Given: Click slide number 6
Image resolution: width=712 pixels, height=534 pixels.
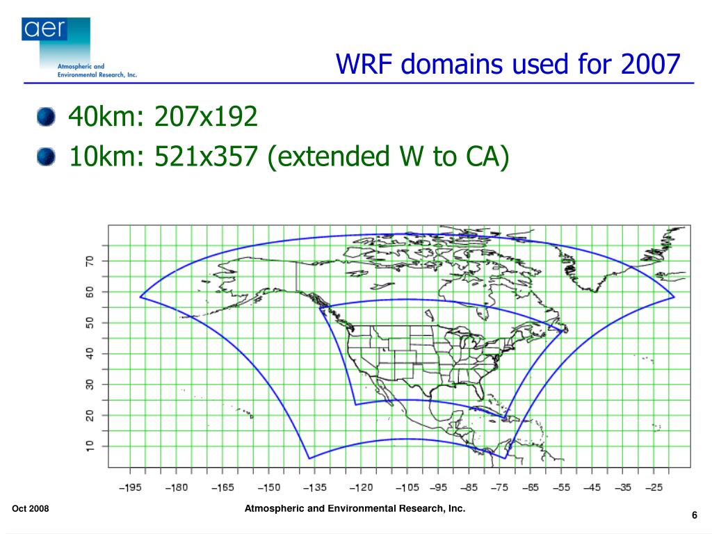Looking at the screenshot, I should [x=695, y=515].
